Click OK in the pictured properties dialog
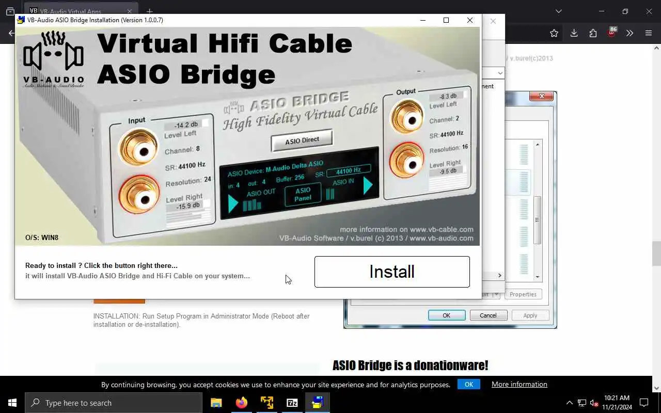The width and height of the screenshot is (661, 413). [x=447, y=315]
